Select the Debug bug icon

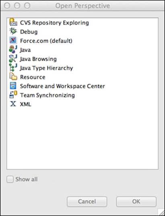pyautogui.click(x=13, y=31)
